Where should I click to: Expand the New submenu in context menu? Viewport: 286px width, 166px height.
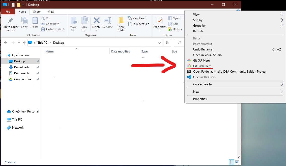point(196,92)
